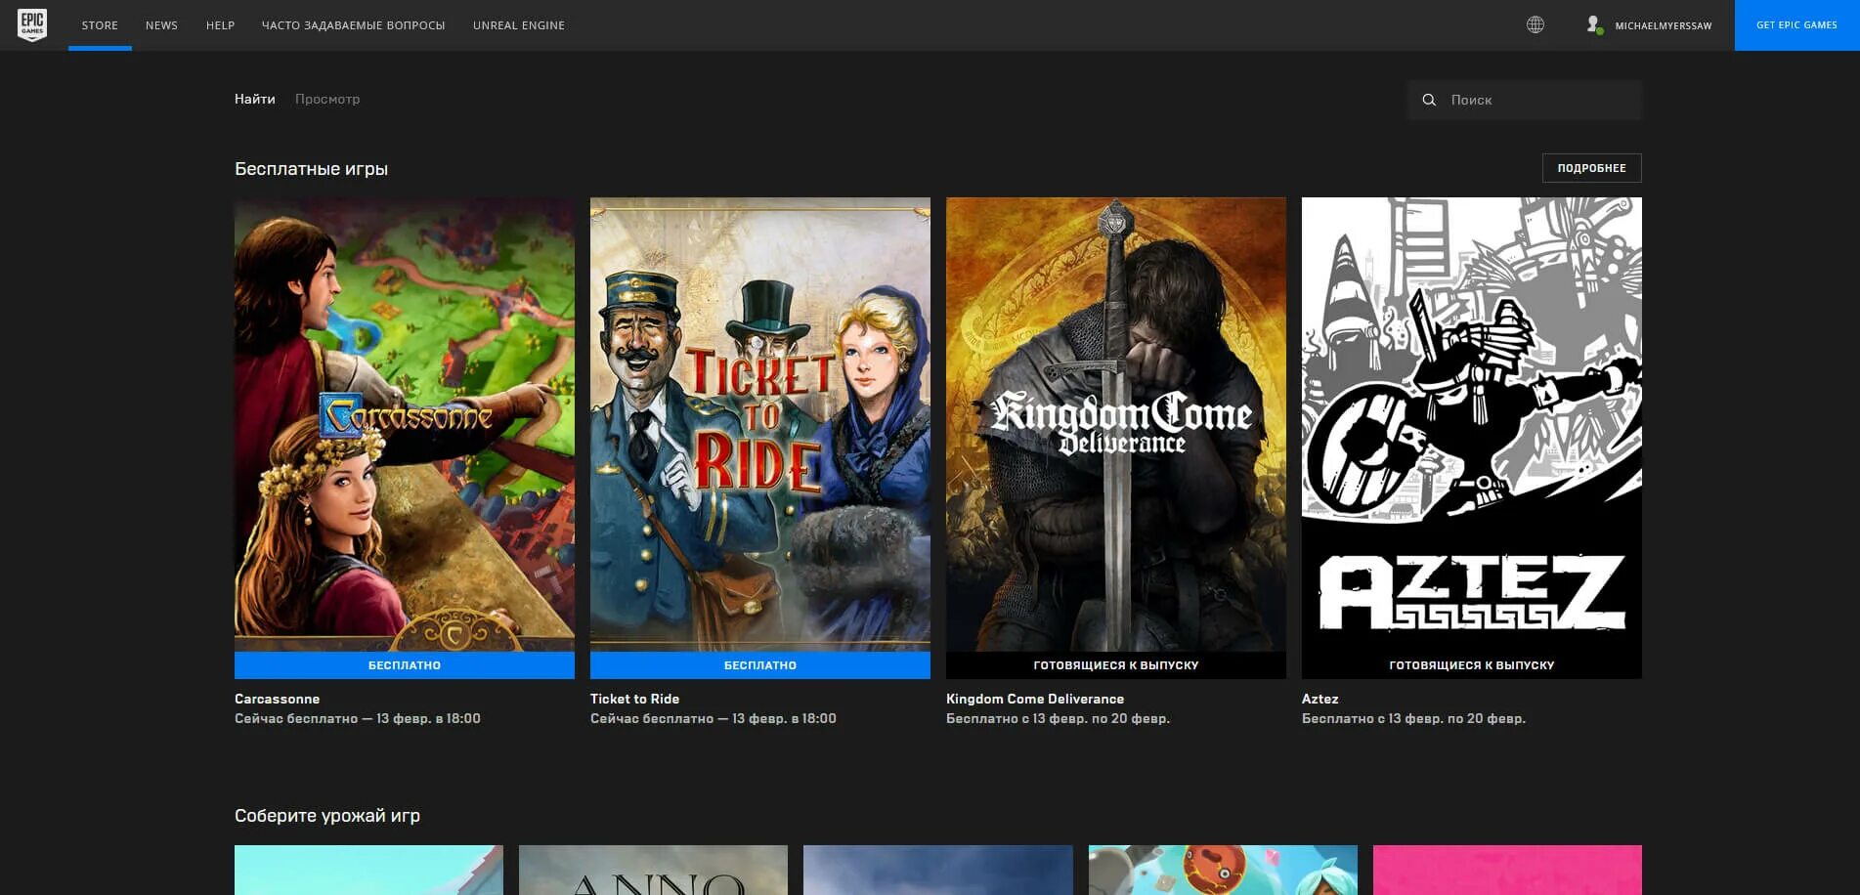1860x895 pixels.
Task: Open the Store tab
Action: [x=100, y=25]
